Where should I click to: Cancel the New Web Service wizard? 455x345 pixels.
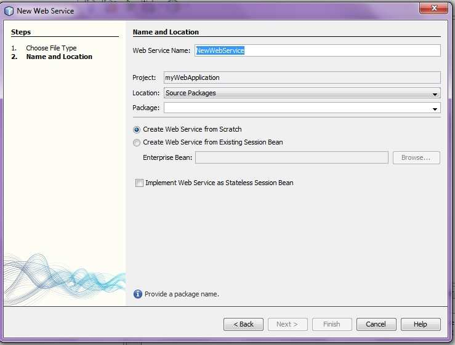(x=376, y=324)
